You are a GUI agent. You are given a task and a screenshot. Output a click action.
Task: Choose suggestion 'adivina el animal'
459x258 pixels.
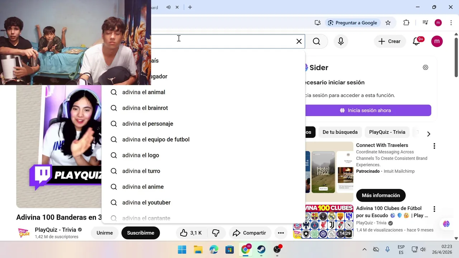coord(203,92)
